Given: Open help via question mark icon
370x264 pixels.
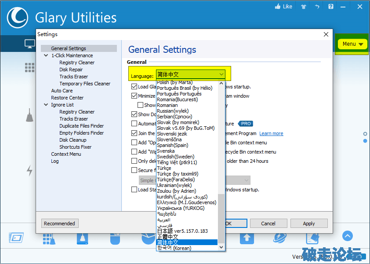Looking at the screenshot, I should (331, 7).
